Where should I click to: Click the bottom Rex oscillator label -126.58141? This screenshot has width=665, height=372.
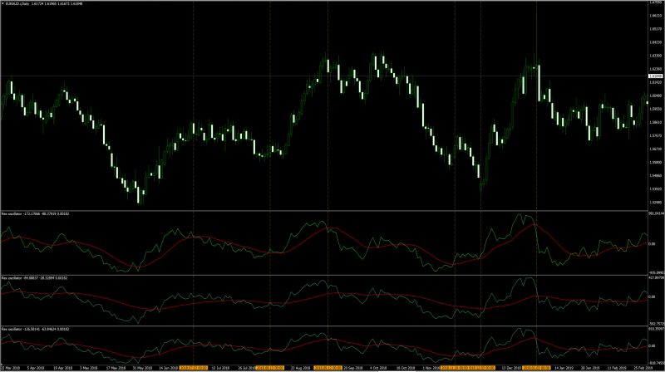point(35,329)
